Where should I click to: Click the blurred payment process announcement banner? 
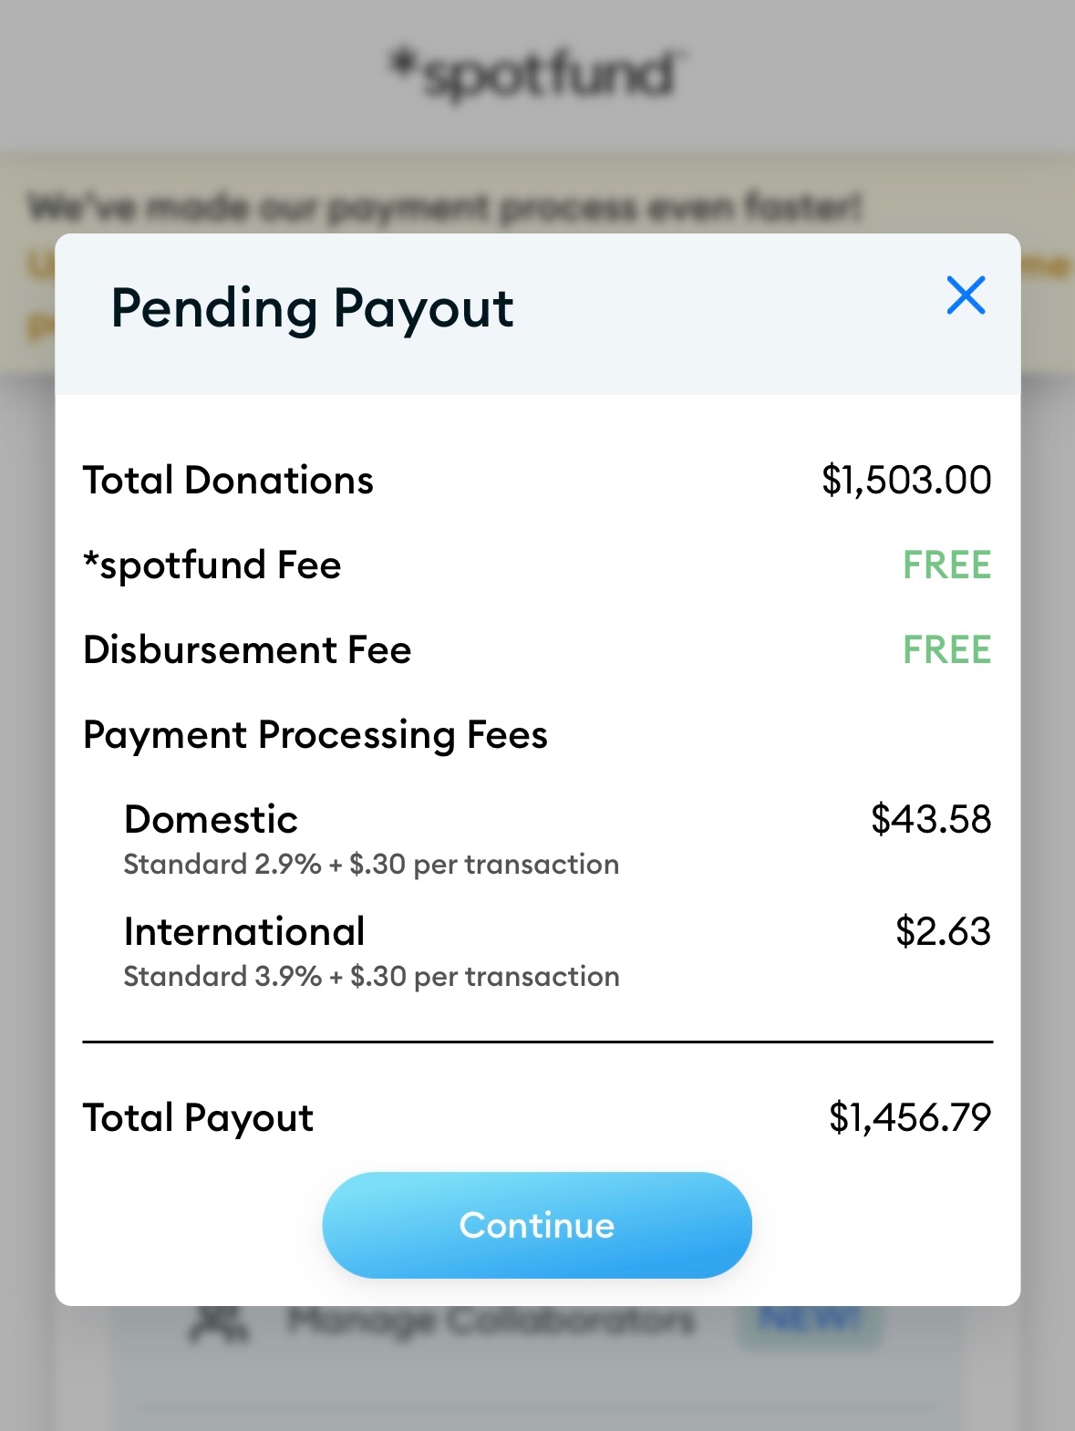click(445, 208)
